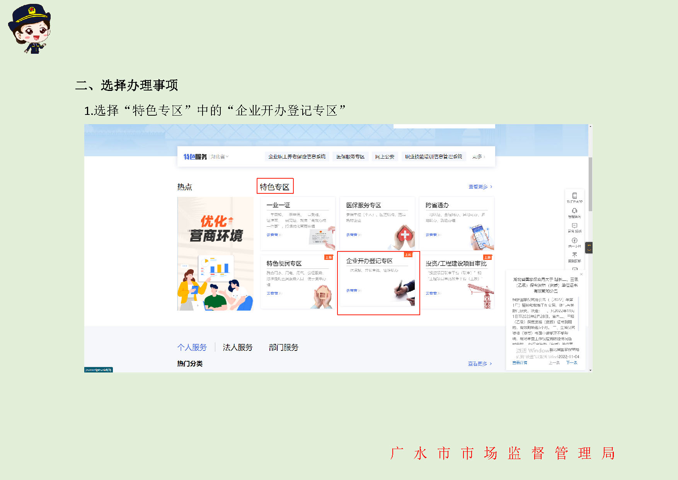Viewport: 678px width, 480px height.
Task: Click the scrollbar up arrow
Action: click(x=590, y=126)
